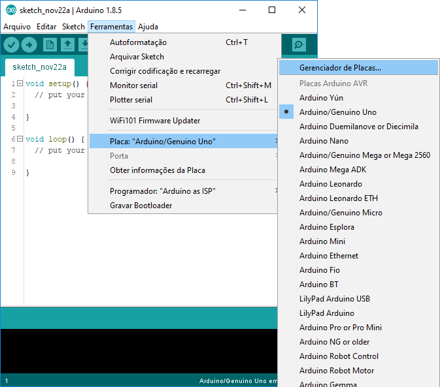Expand the Programador submenu entry
The image size is (440, 387).
pos(184,191)
